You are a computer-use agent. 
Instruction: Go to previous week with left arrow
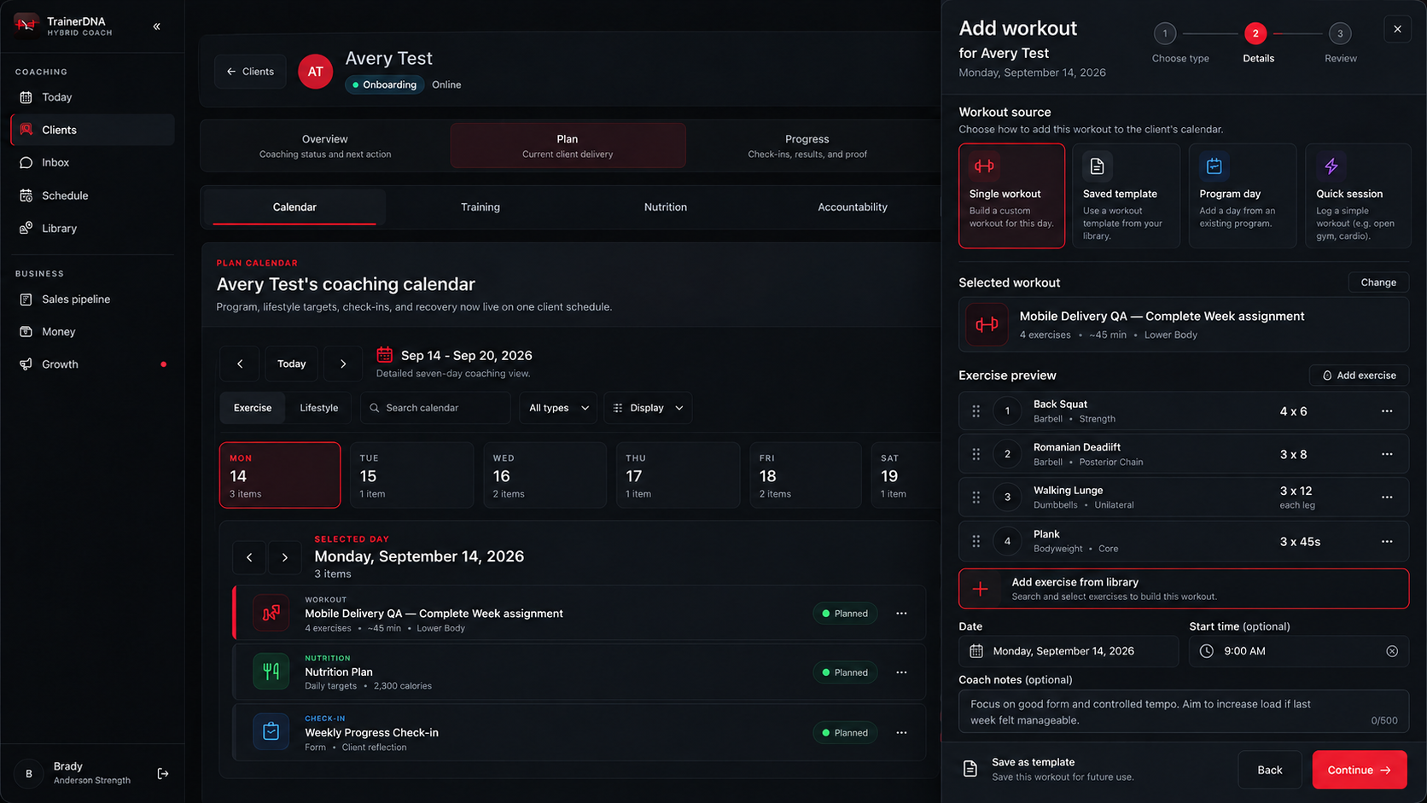tap(240, 364)
